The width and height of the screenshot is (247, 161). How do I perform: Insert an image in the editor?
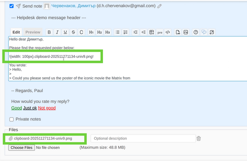[x=186, y=32]
